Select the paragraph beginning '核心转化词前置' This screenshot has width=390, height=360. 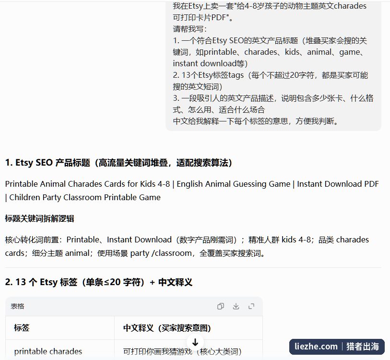tap(187, 246)
